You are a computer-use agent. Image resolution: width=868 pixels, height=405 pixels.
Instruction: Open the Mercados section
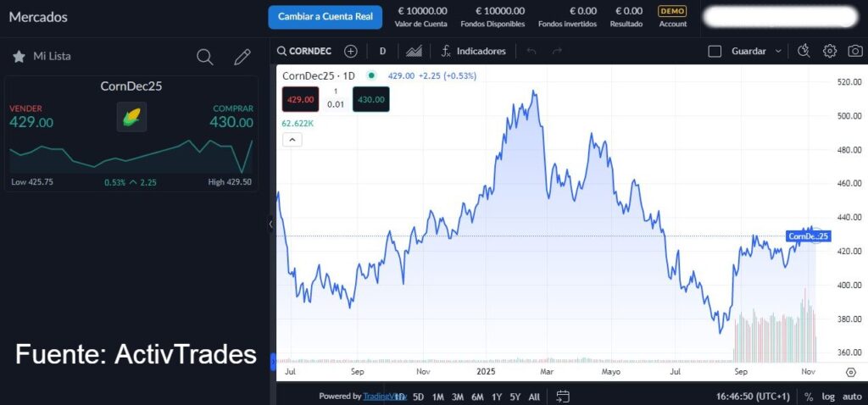(x=38, y=17)
